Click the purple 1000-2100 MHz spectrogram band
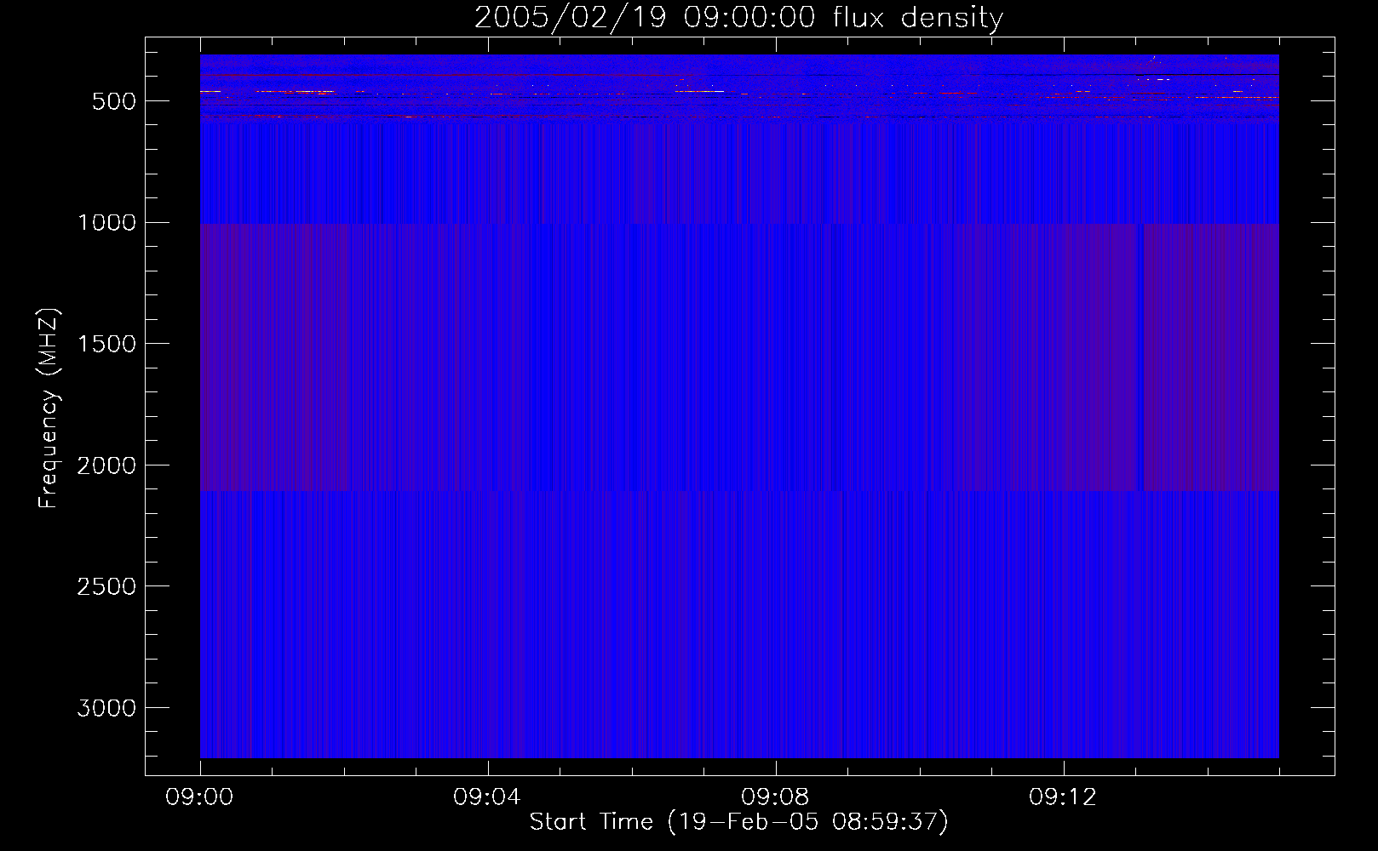Viewport: 1378px width, 851px height. (739, 357)
